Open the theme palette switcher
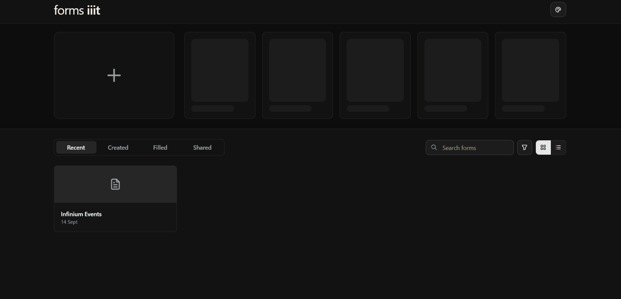621x299 pixels. click(x=558, y=10)
